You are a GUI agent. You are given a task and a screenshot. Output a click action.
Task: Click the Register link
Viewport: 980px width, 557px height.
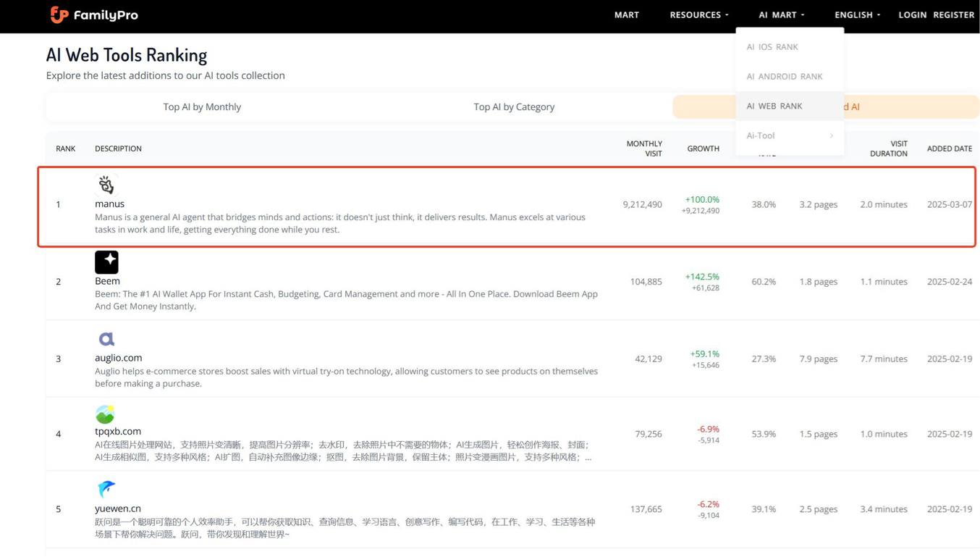954,14
